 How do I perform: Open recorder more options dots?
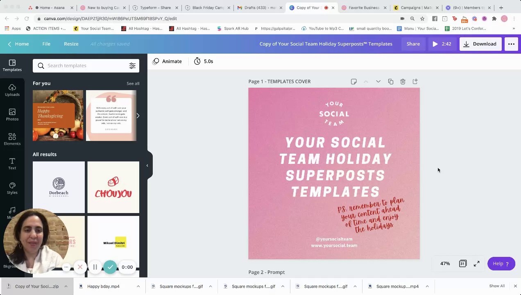[66, 267]
